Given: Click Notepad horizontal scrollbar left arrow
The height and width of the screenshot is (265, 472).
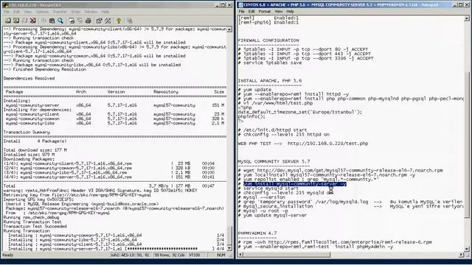Looking at the screenshot, I should click(240, 255).
